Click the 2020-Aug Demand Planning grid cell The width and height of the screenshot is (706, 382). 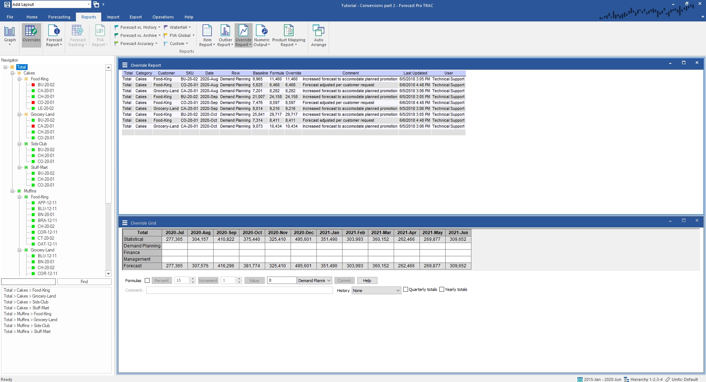pyautogui.click(x=200, y=246)
